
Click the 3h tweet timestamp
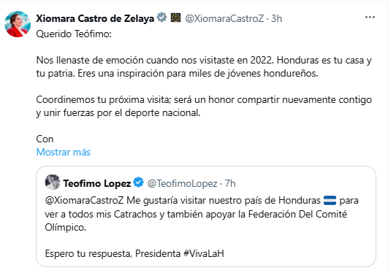(276, 18)
